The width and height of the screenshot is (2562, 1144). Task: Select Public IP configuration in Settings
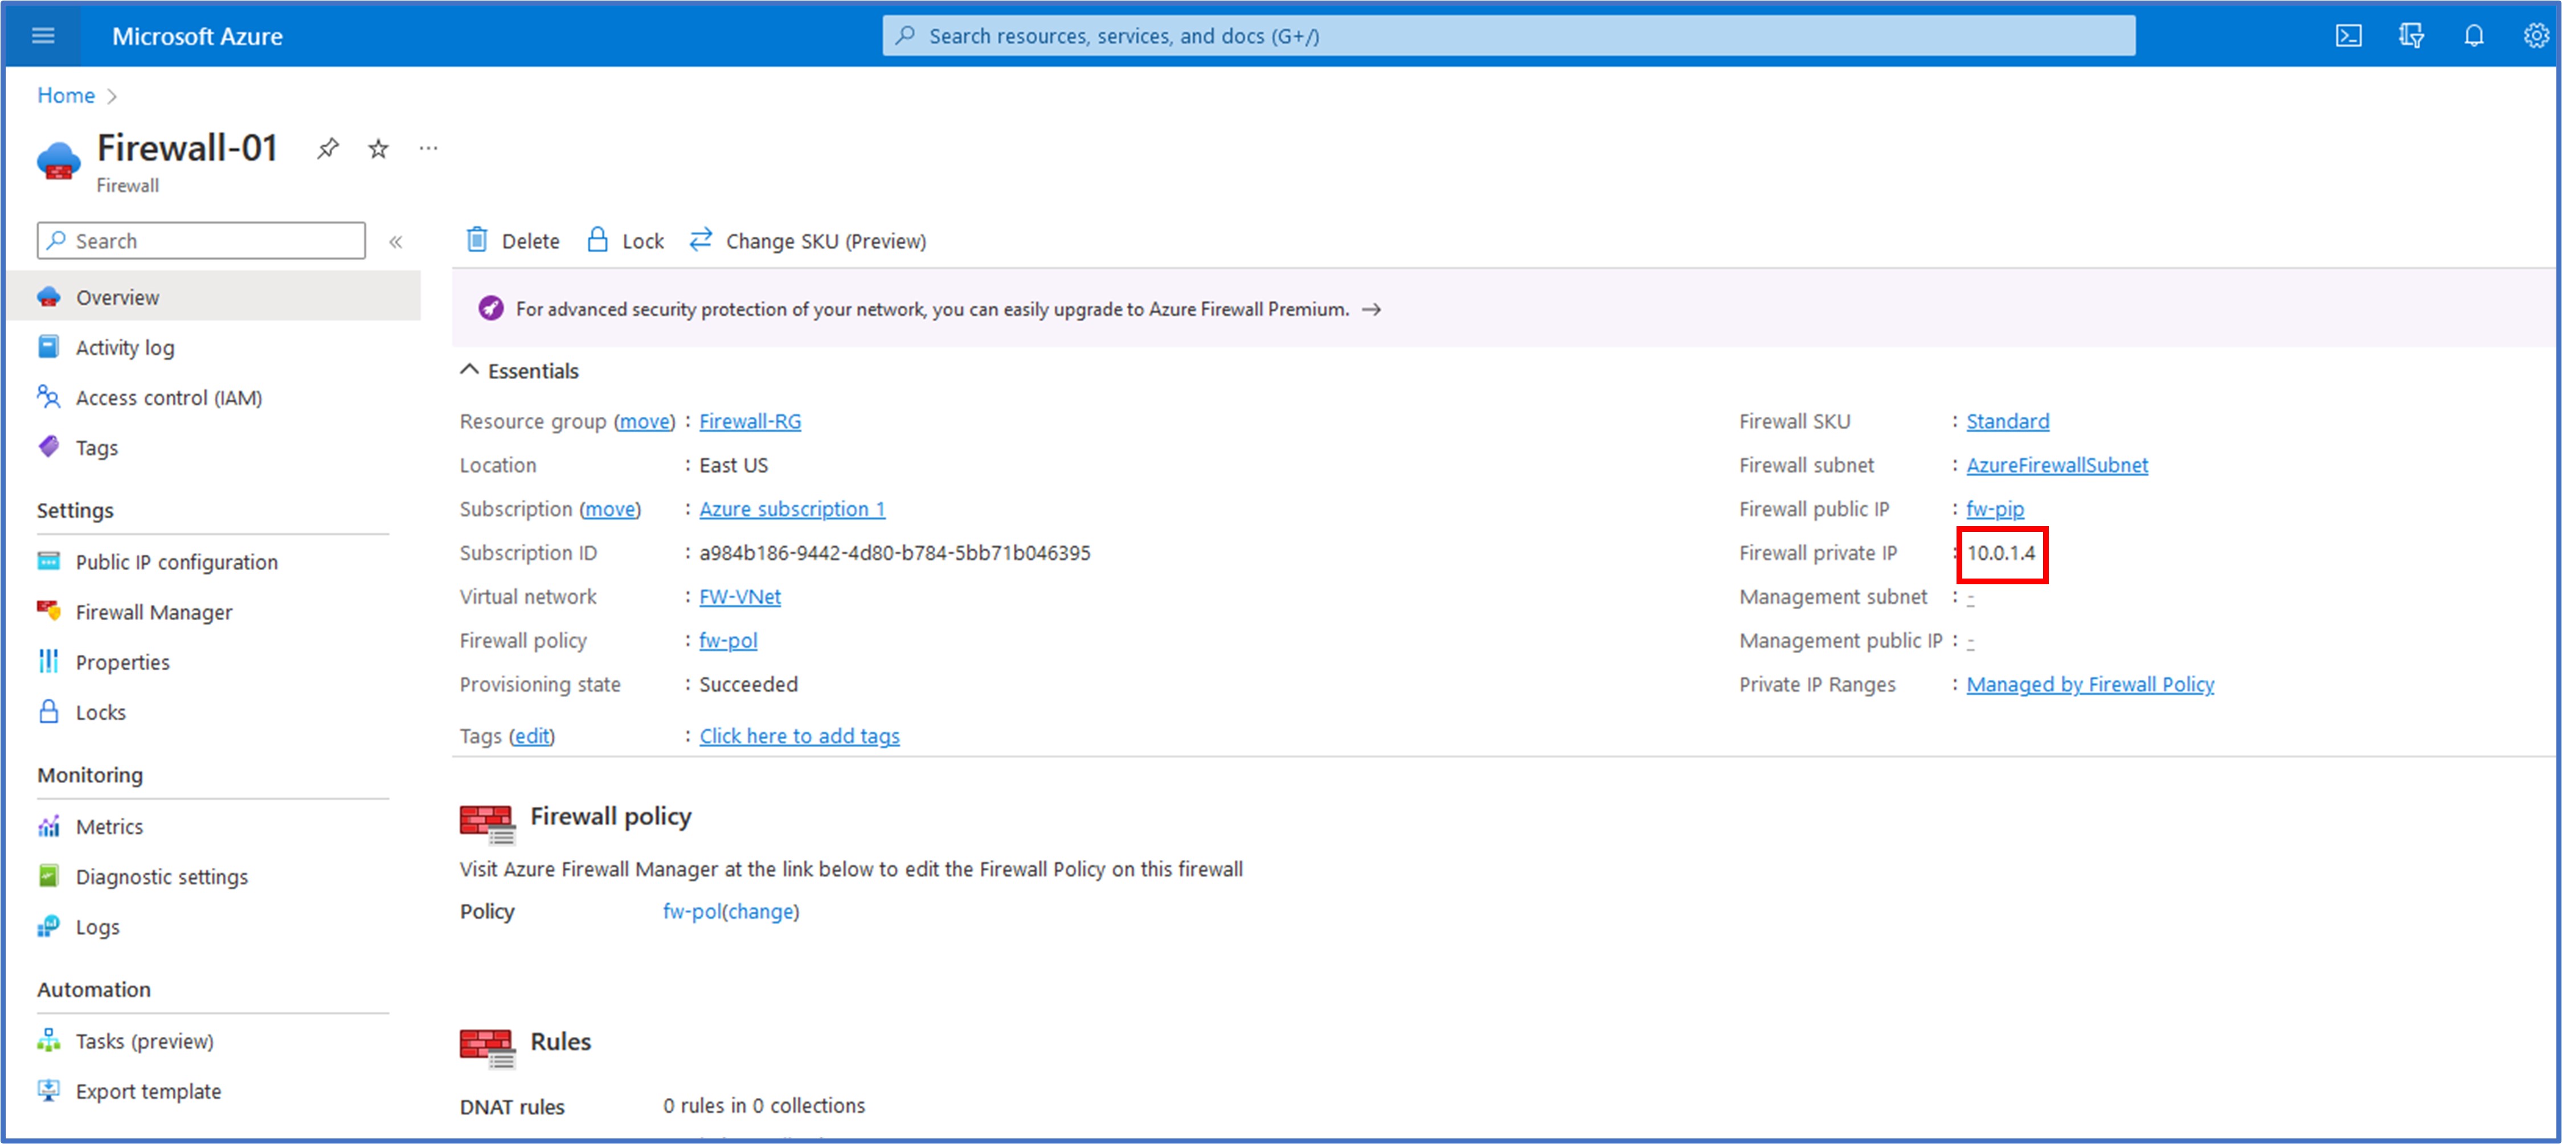click(176, 561)
